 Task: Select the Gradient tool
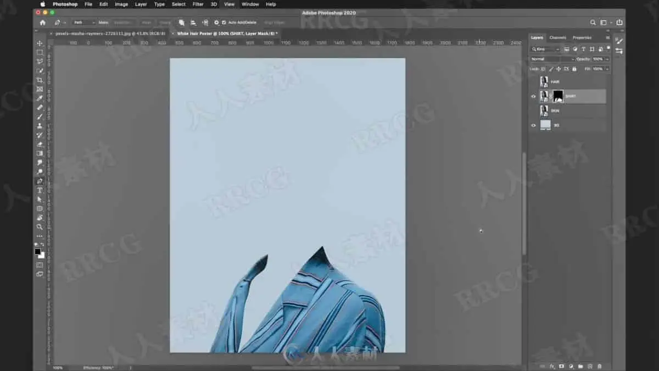tap(40, 153)
